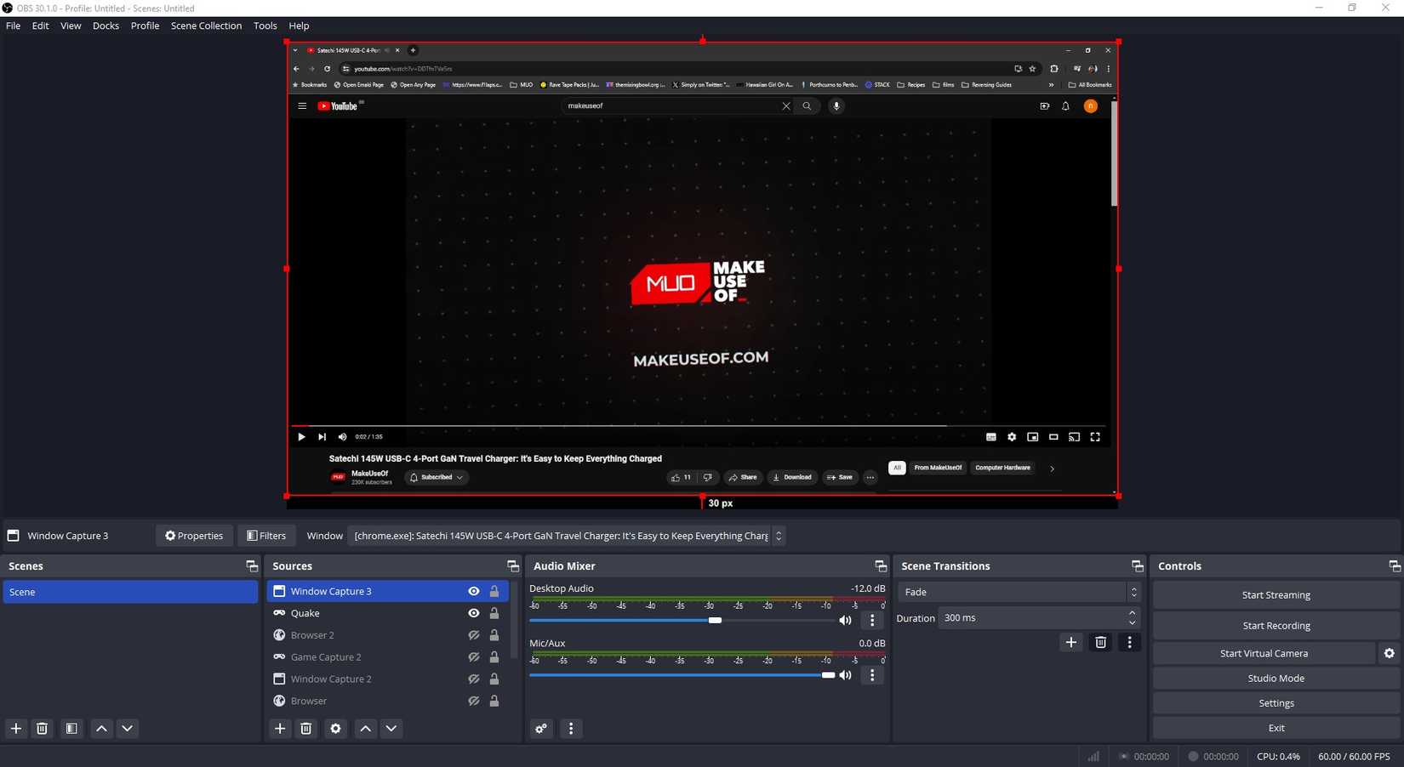
Task: Hide the Quake source
Action: click(474, 613)
